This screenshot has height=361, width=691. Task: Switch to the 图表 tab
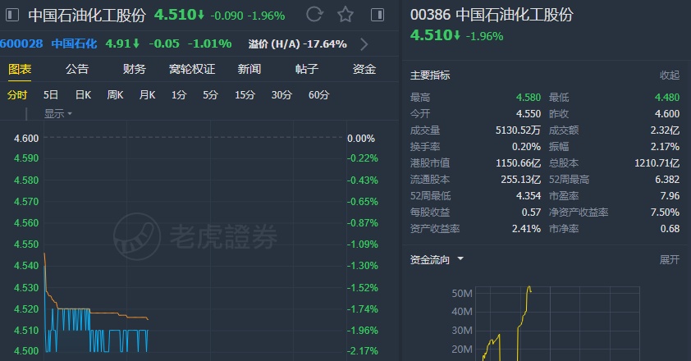click(20, 69)
